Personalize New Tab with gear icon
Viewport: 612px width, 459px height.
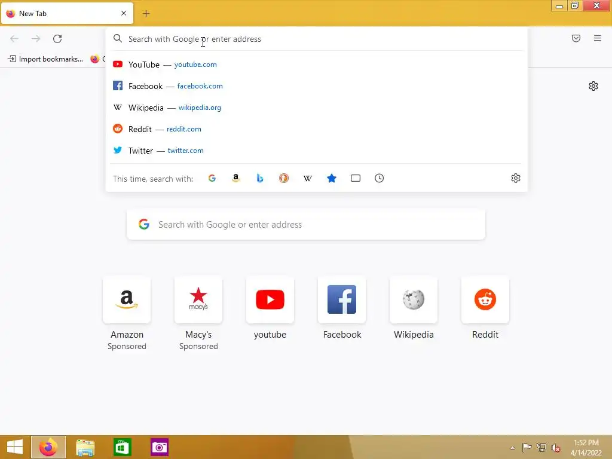[x=593, y=86]
